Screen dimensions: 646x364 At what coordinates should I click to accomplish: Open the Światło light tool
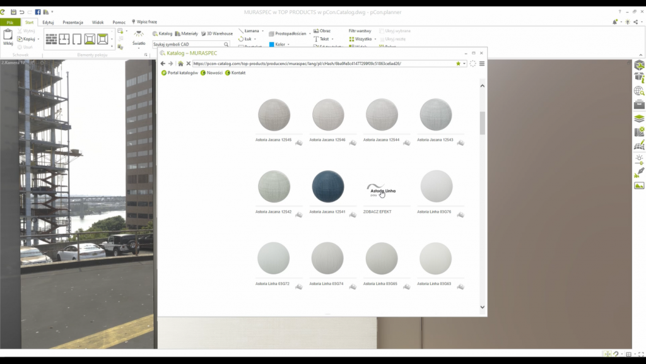point(139,37)
